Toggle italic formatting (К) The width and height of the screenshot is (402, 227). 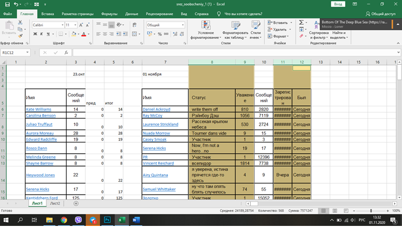(x=42, y=34)
